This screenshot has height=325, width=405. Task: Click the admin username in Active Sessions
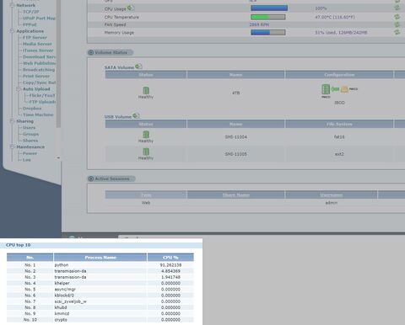pos(331,203)
